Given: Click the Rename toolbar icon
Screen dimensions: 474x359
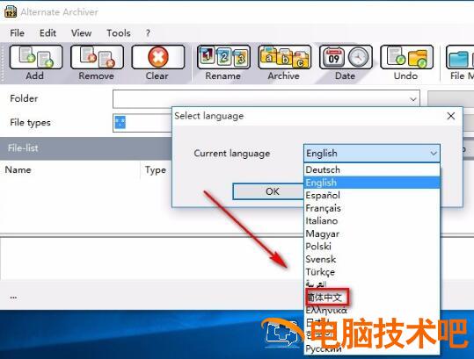Looking at the screenshot, I should [223, 57].
